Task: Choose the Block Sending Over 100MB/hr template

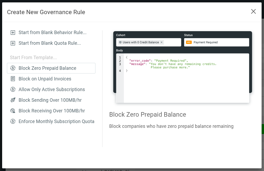Action: coord(50,100)
